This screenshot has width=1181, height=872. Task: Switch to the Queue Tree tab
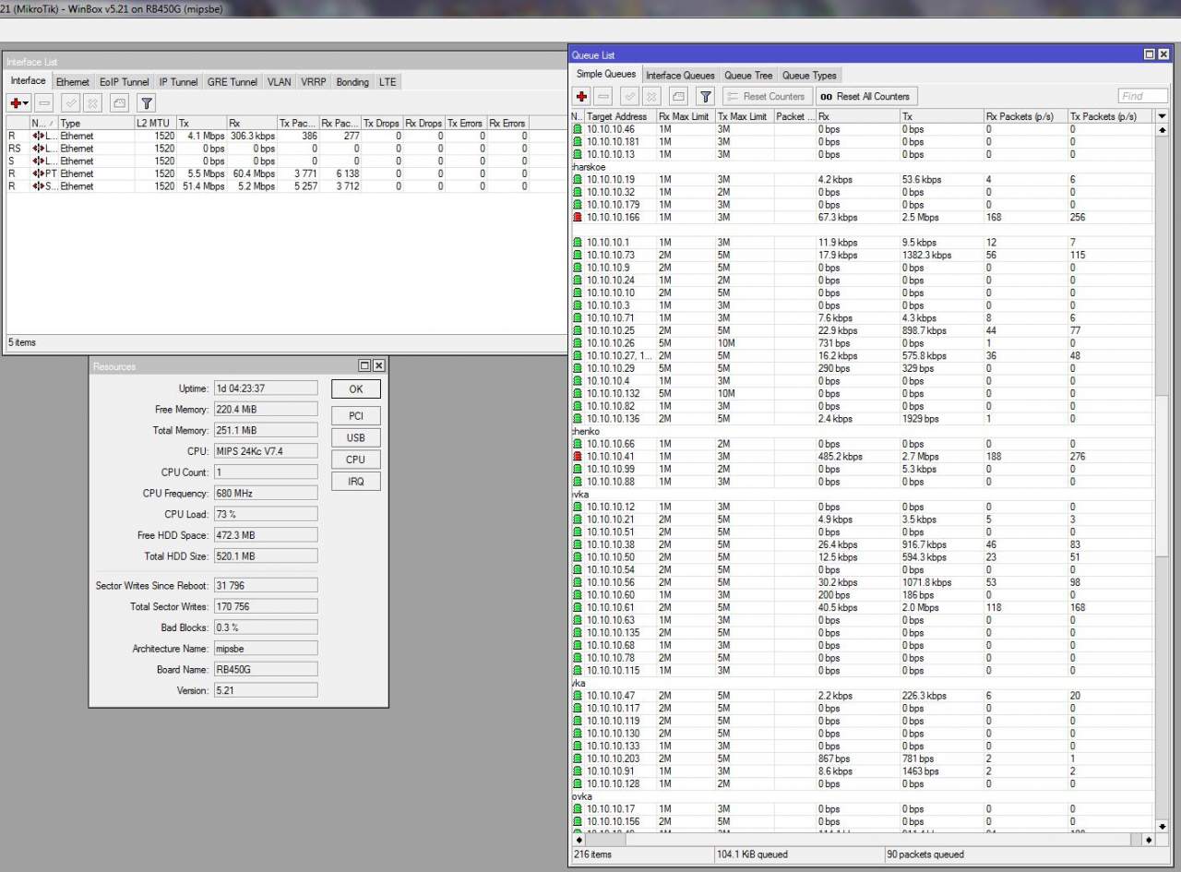747,76
